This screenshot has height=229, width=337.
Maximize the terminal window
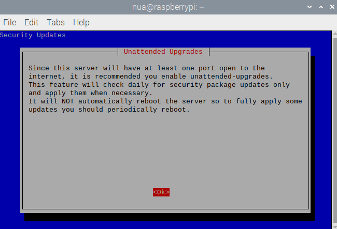point(319,7)
